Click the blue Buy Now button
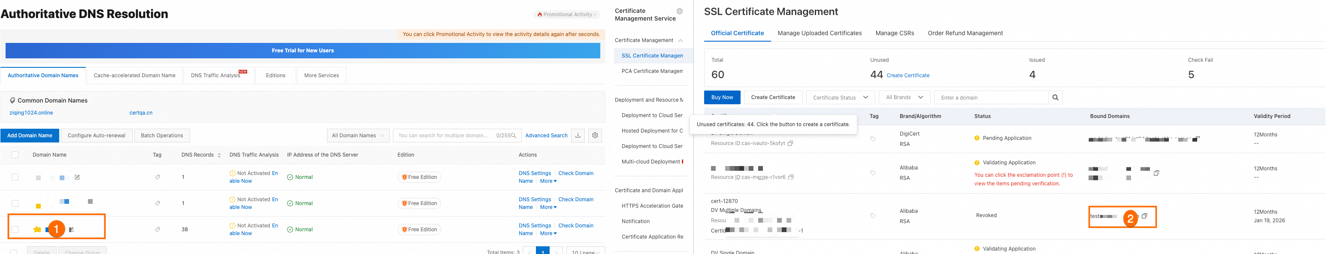Viewport: 1328px width, 254px height. click(722, 97)
